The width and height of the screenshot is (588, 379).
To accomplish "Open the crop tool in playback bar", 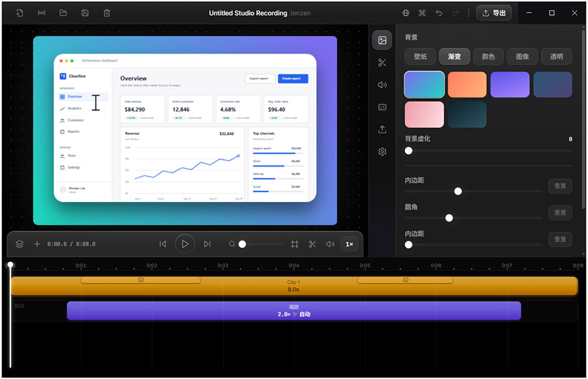I will pyautogui.click(x=295, y=244).
